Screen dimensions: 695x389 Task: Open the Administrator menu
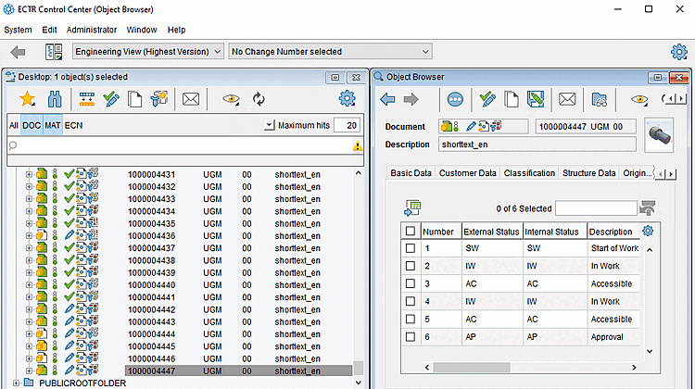pyautogui.click(x=92, y=30)
